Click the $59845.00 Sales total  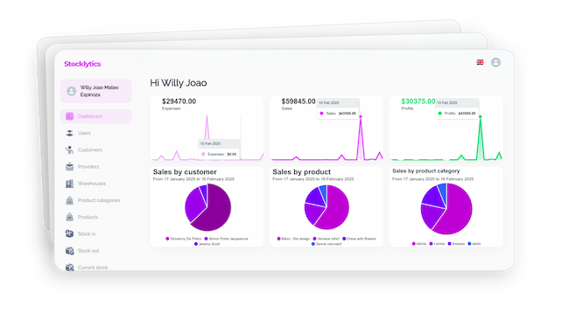(x=299, y=101)
